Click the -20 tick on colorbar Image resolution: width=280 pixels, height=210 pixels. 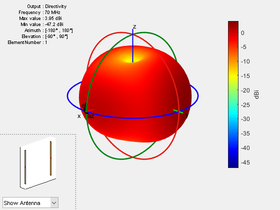pos(245,90)
